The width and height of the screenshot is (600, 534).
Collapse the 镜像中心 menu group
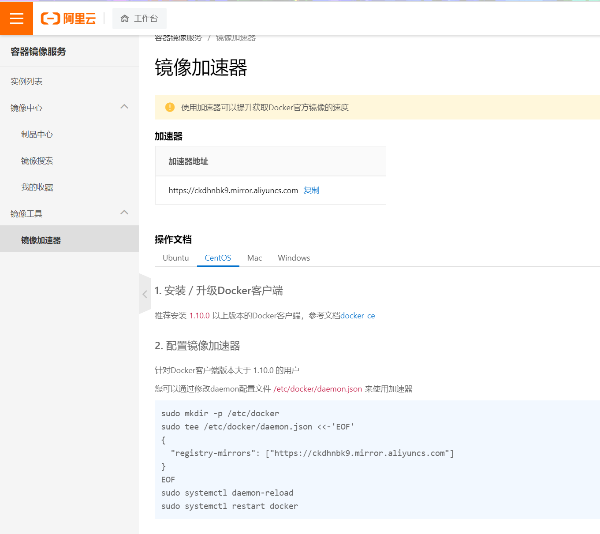tap(124, 107)
